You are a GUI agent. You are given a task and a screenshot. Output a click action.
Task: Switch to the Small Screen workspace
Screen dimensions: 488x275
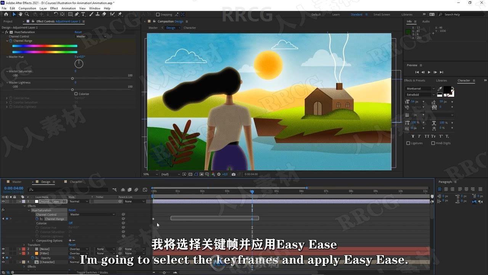382,15
